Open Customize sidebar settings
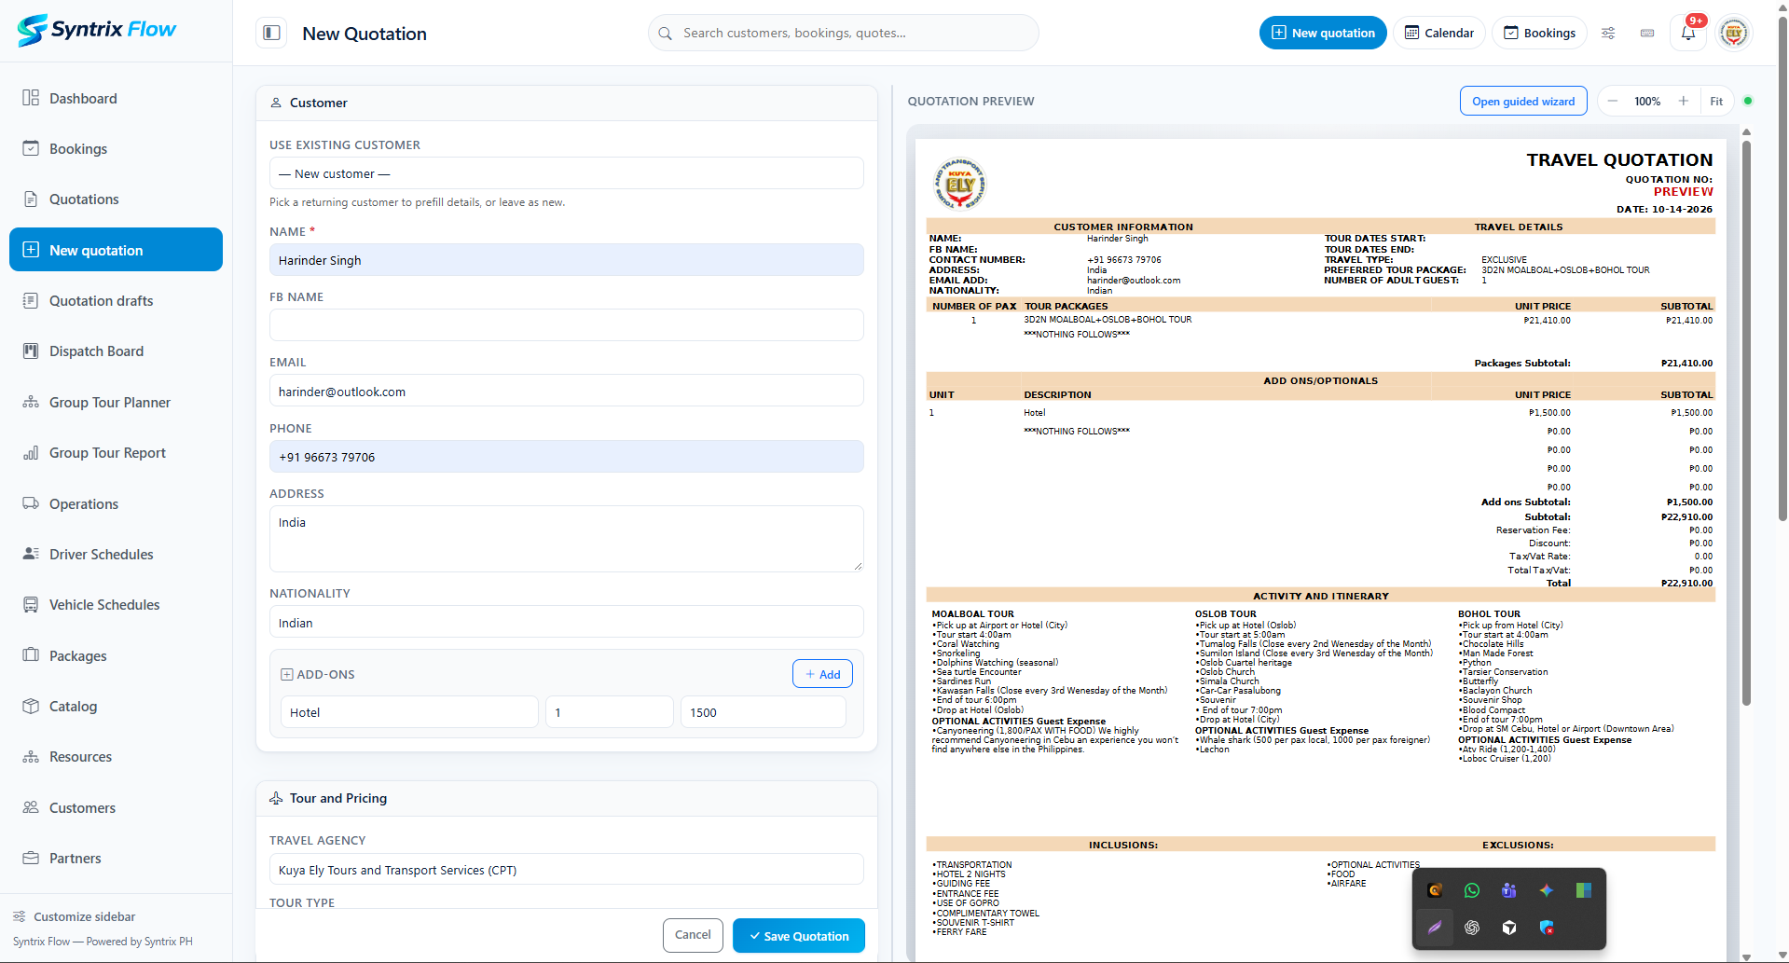The image size is (1789, 963). [x=74, y=916]
